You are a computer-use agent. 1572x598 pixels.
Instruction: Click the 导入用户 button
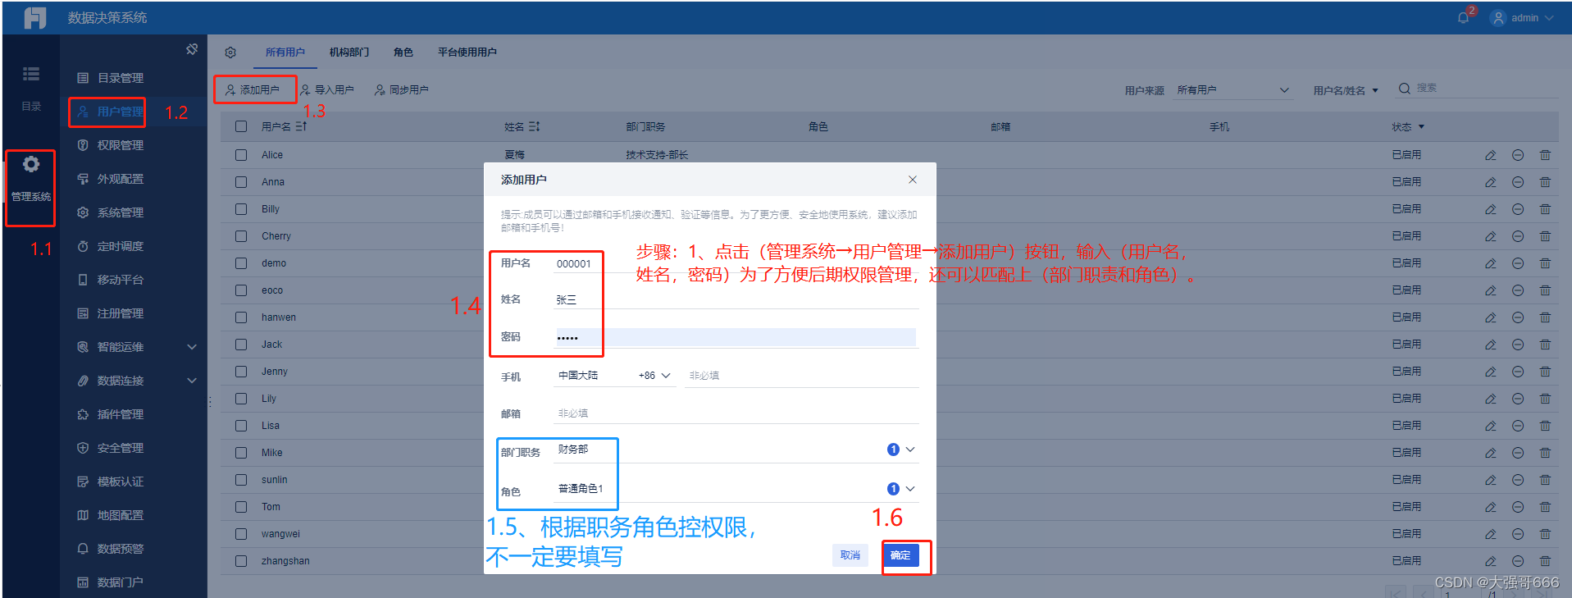tap(327, 90)
